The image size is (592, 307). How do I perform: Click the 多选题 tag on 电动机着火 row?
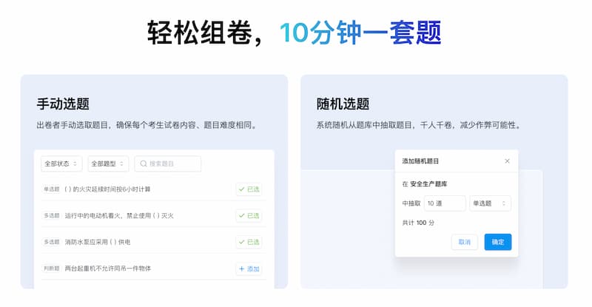click(x=51, y=215)
